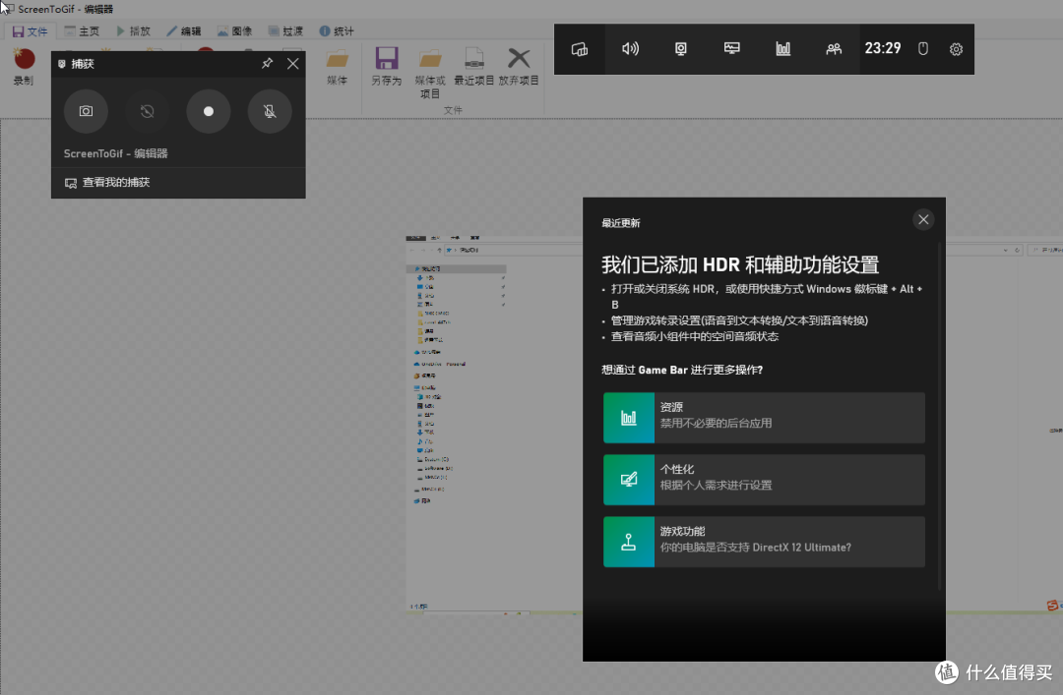Image resolution: width=1063 pixels, height=695 pixels.
Task: Record the last 30 seconds button
Action: [147, 111]
